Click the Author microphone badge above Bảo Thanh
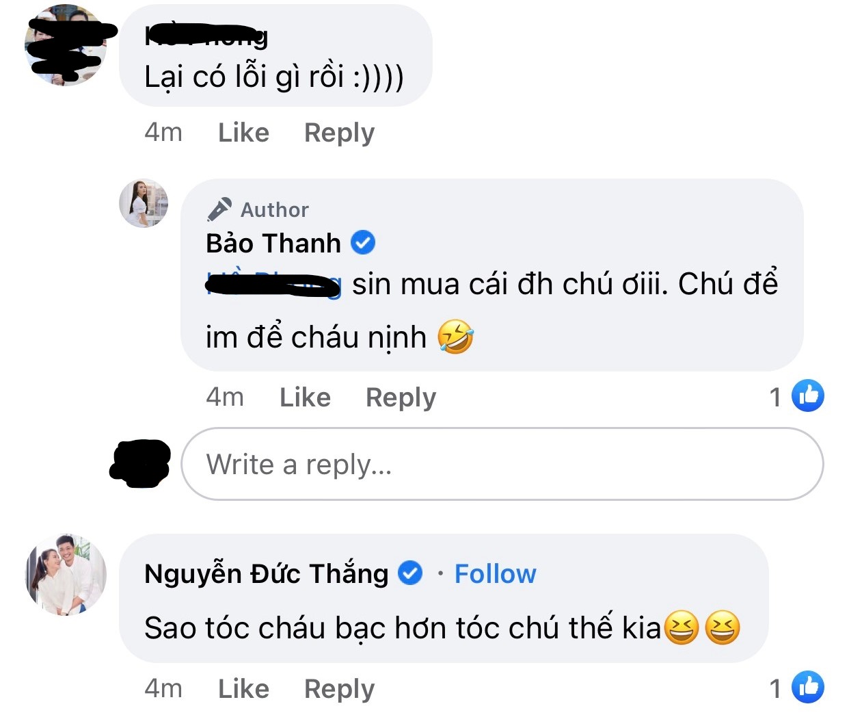Image resolution: width=849 pixels, height=728 pixels. pos(220,208)
